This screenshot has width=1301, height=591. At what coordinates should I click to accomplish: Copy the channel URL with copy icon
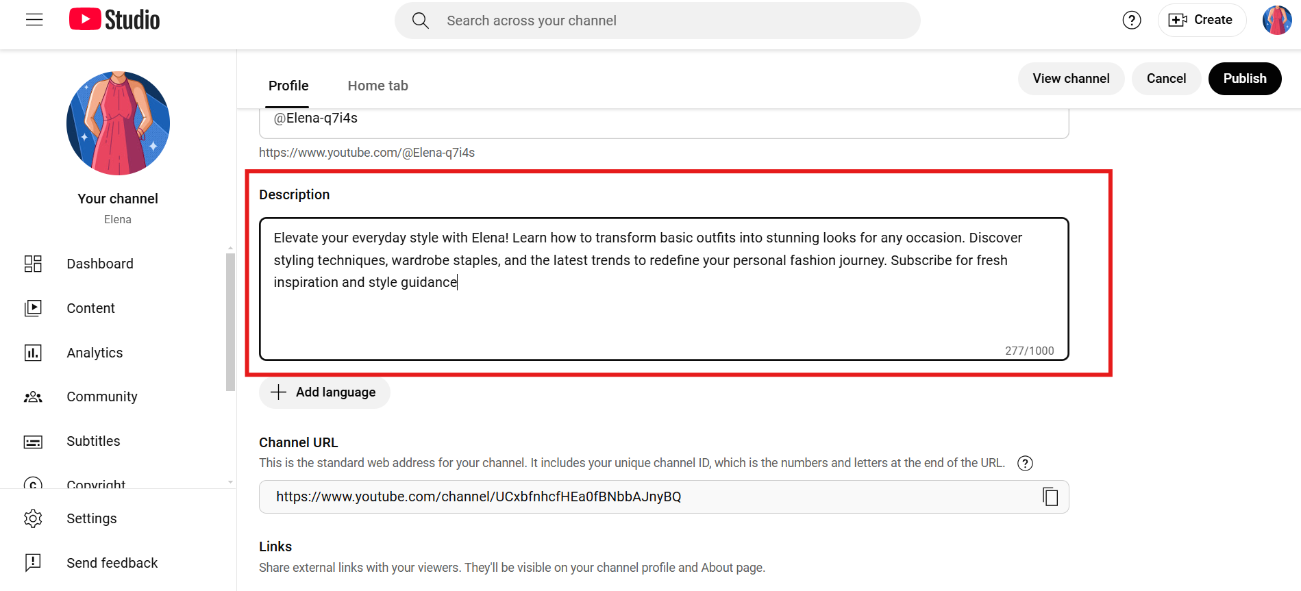coord(1050,496)
